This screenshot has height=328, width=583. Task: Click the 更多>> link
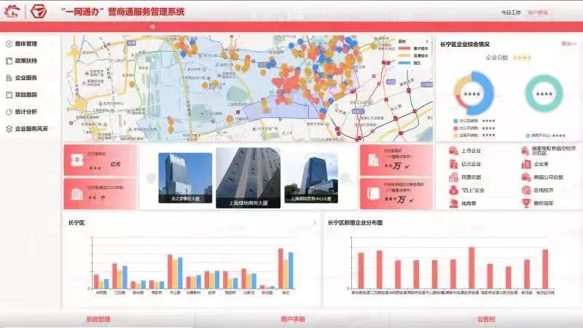[568, 44]
